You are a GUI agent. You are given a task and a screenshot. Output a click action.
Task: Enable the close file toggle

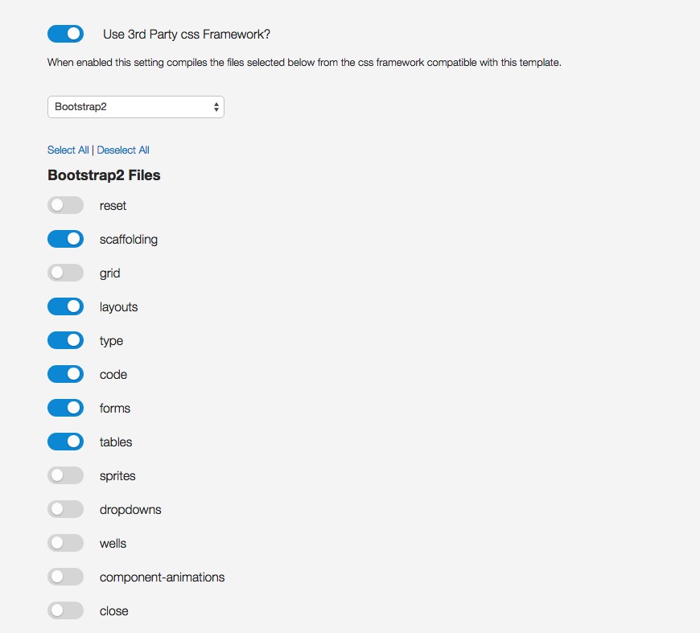[65, 611]
